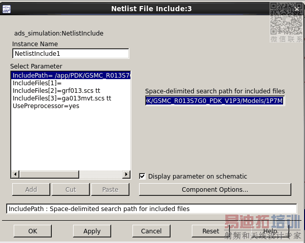Select the UsePreprocessor=yes parameter
305x243 pixels.
pyautogui.click(x=46, y=106)
